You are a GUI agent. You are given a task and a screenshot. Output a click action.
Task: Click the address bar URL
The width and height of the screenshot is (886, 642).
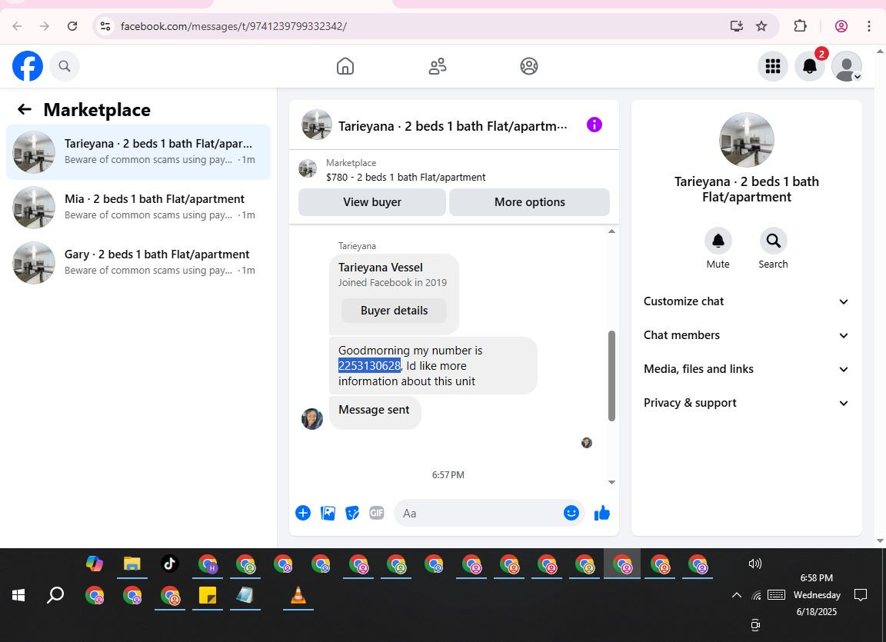pyautogui.click(x=233, y=26)
